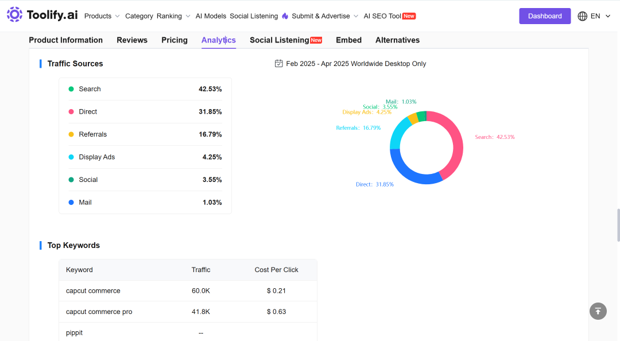Click the 41.8K traffic value
620x341 pixels.
click(x=201, y=312)
